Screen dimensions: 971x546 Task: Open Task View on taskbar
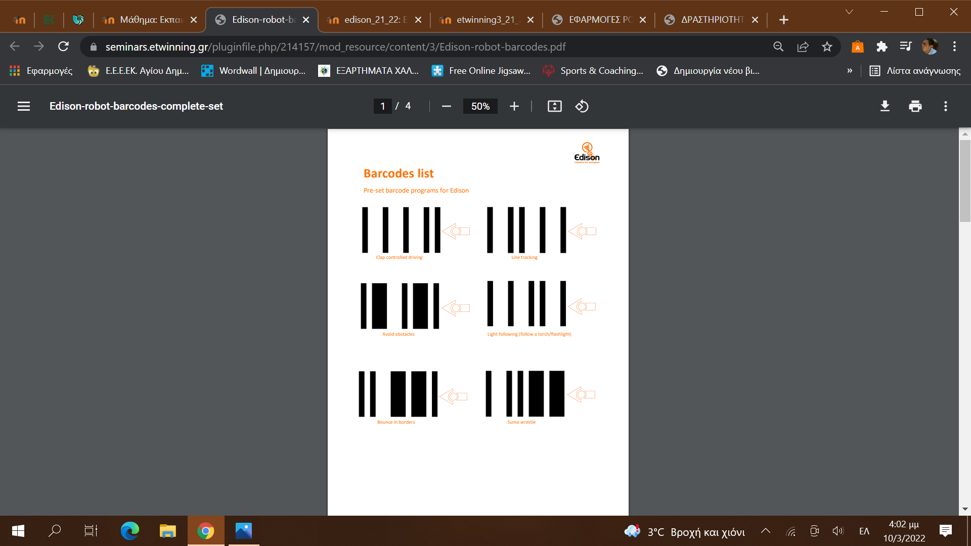(91, 531)
